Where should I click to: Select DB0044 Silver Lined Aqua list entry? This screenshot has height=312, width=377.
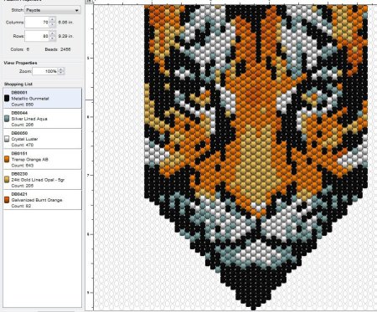coord(42,119)
